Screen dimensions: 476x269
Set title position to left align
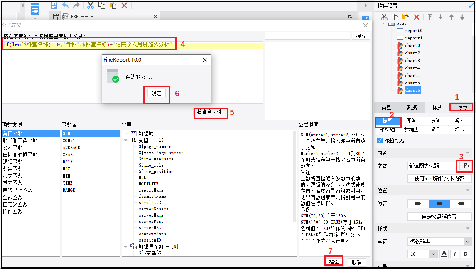418,204
